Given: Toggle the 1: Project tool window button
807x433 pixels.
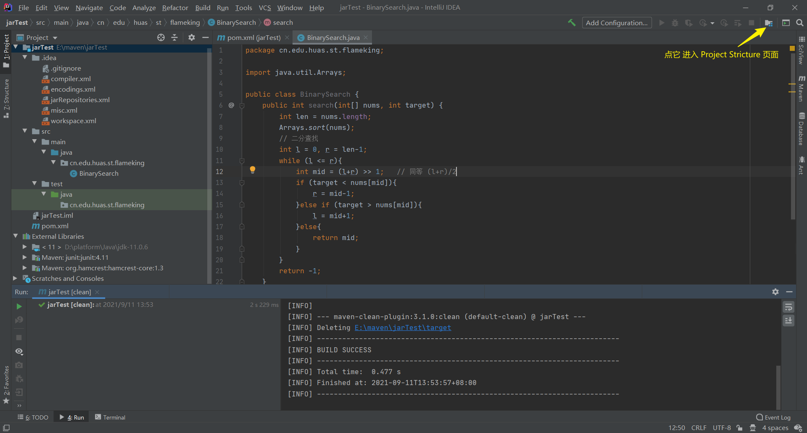Looking at the screenshot, I should click(6, 50).
